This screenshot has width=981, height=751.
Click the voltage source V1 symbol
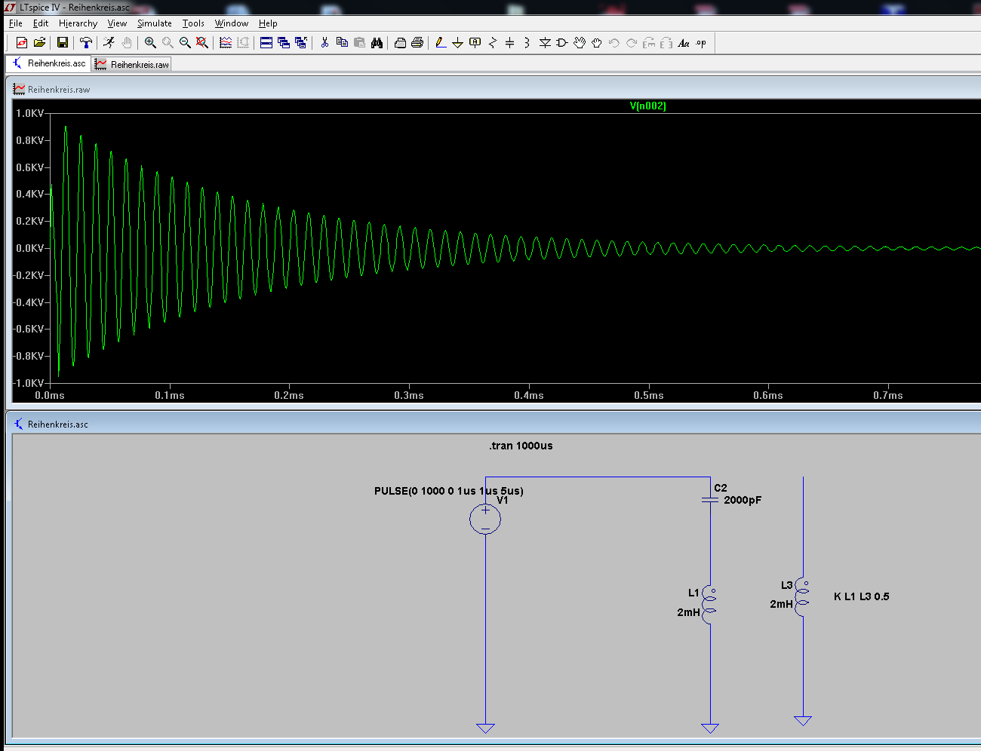coord(485,520)
